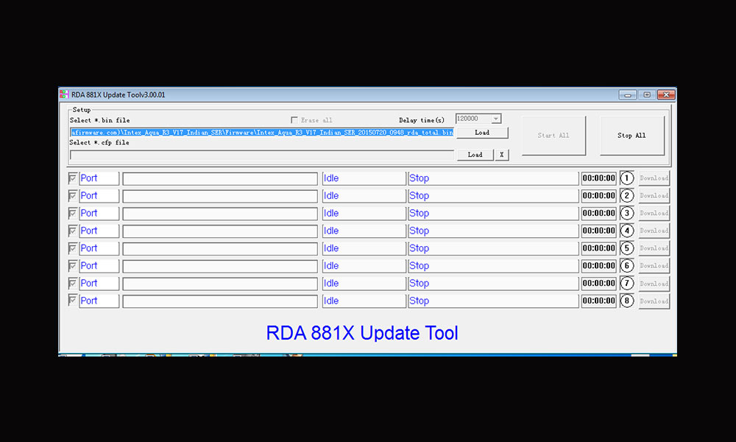The width and height of the screenshot is (736, 442).
Task: Disable the Port checkbox on row 1
Action: coord(71,178)
